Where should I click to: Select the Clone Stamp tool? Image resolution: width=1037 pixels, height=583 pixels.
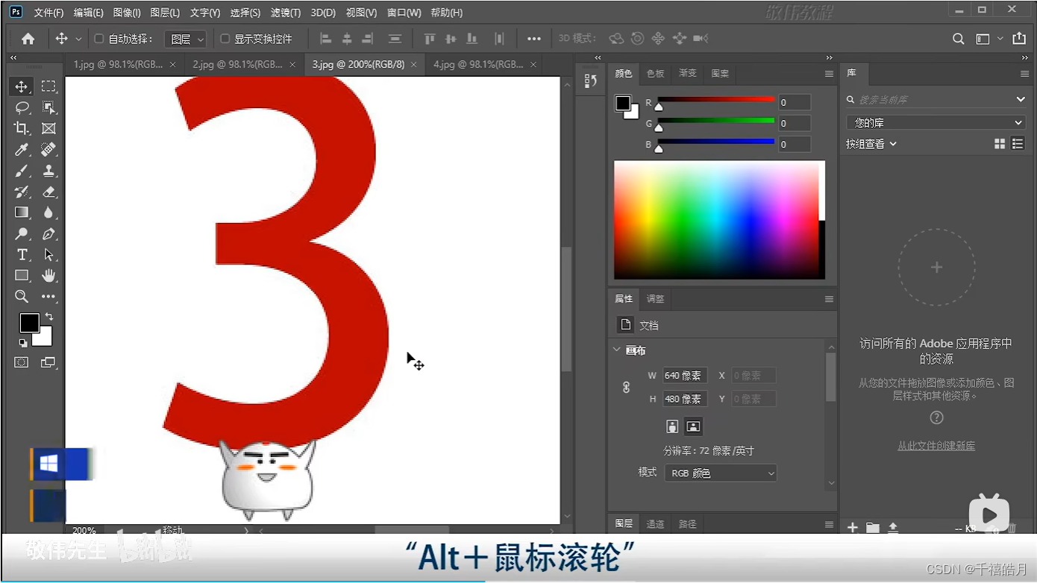(x=48, y=171)
